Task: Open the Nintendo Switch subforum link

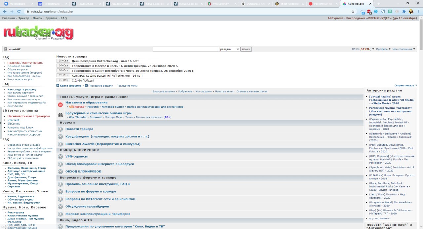Action: (113, 107)
